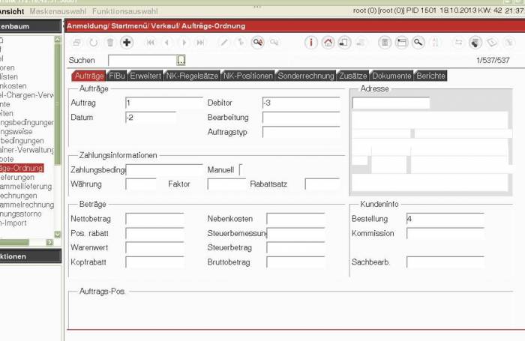Click the circular refresh icon in toolbar

[x=94, y=43]
